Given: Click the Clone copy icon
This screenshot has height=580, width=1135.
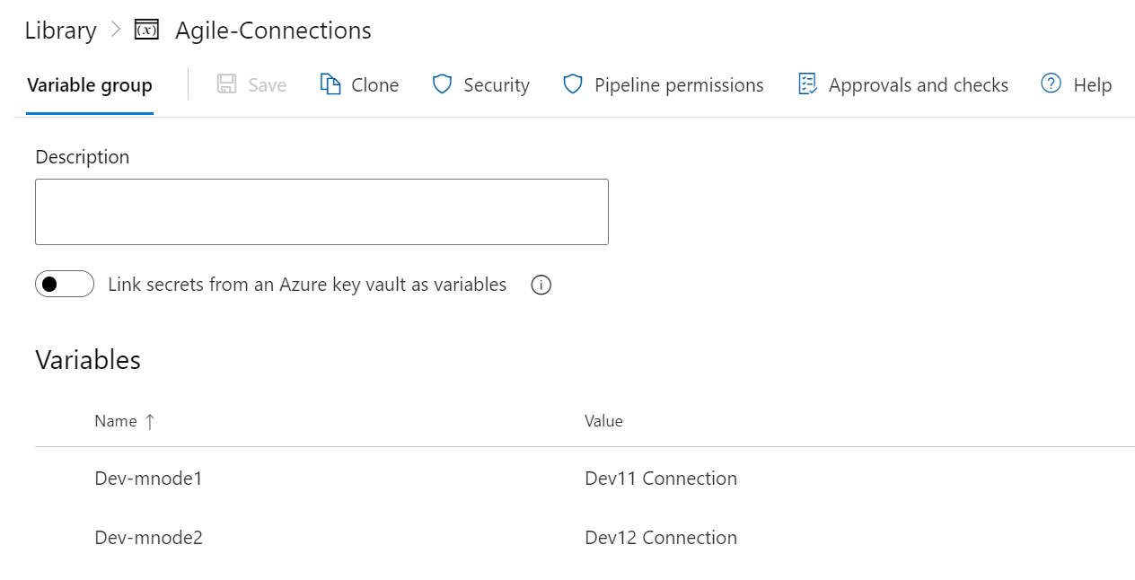Looking at the screenshot, I should tap(330, 84).
